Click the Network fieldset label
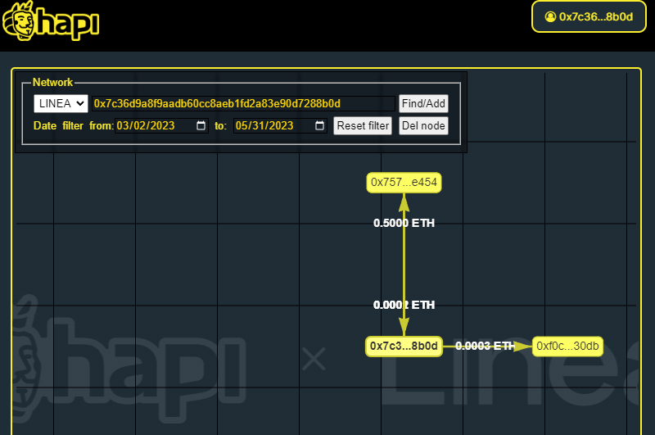This screenshot has width=655, height=435. pyautogui.click(x=52, y=82)
